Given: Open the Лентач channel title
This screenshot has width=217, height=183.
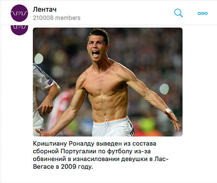Looking at the screenshot, I should pyautogui.click(x=45, y=10).
